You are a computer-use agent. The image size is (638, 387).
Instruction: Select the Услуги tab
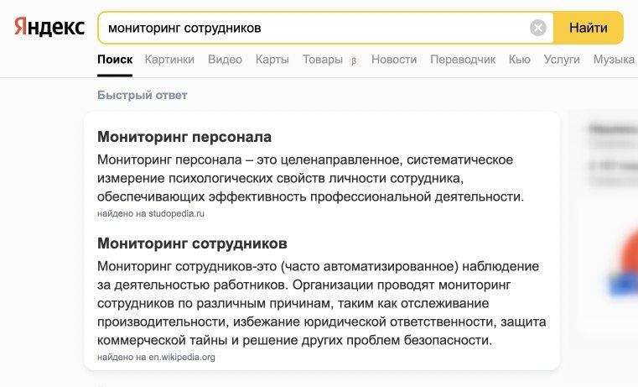pos(562,60)
